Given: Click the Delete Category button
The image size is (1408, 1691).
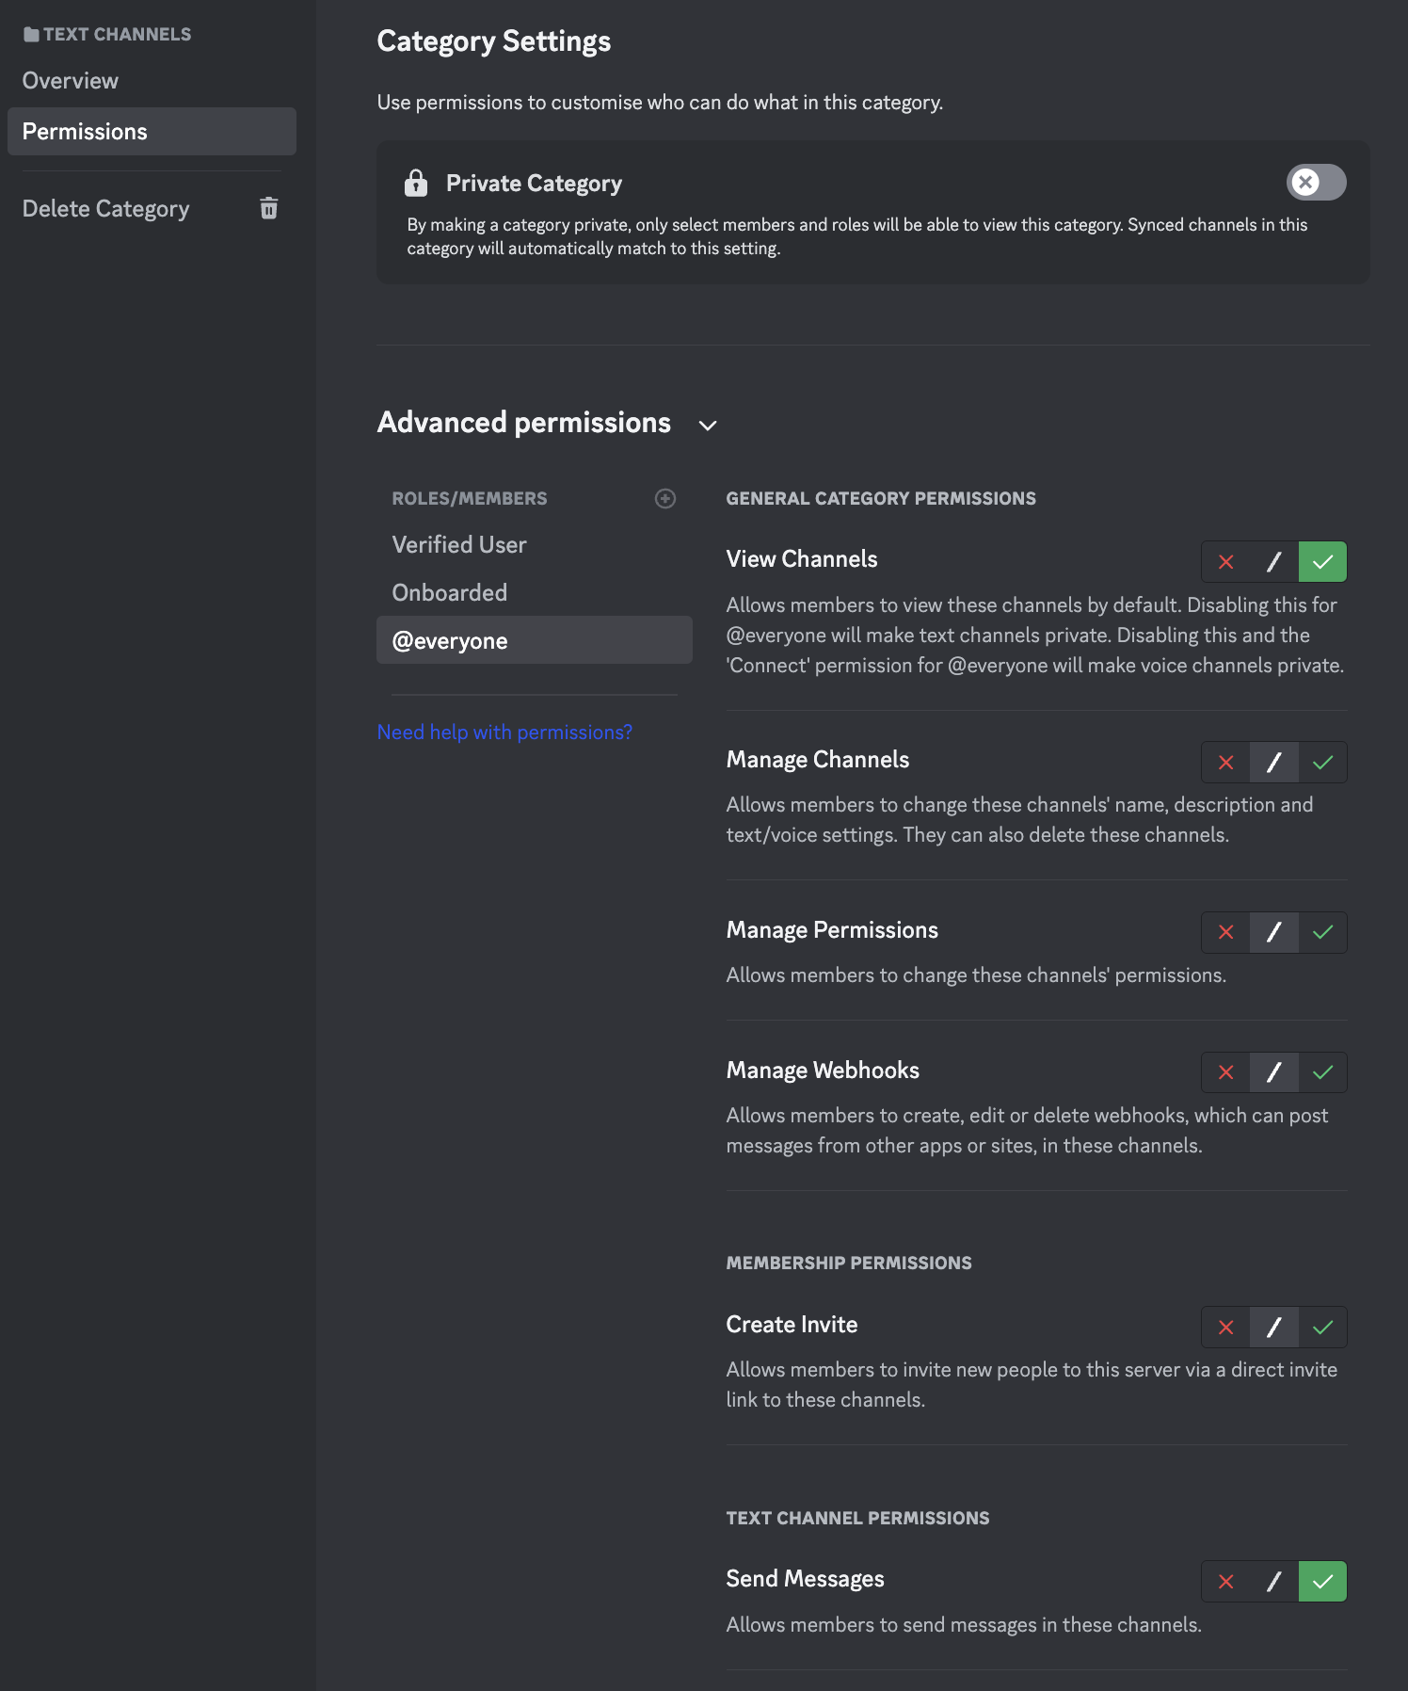Looking at the screenshot, I should tap(106, 209).
